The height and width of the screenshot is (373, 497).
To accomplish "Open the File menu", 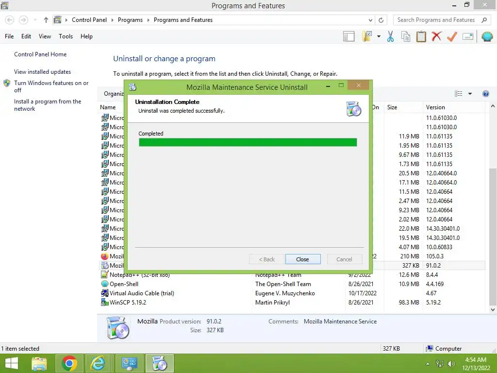I will tap(9, 36).
